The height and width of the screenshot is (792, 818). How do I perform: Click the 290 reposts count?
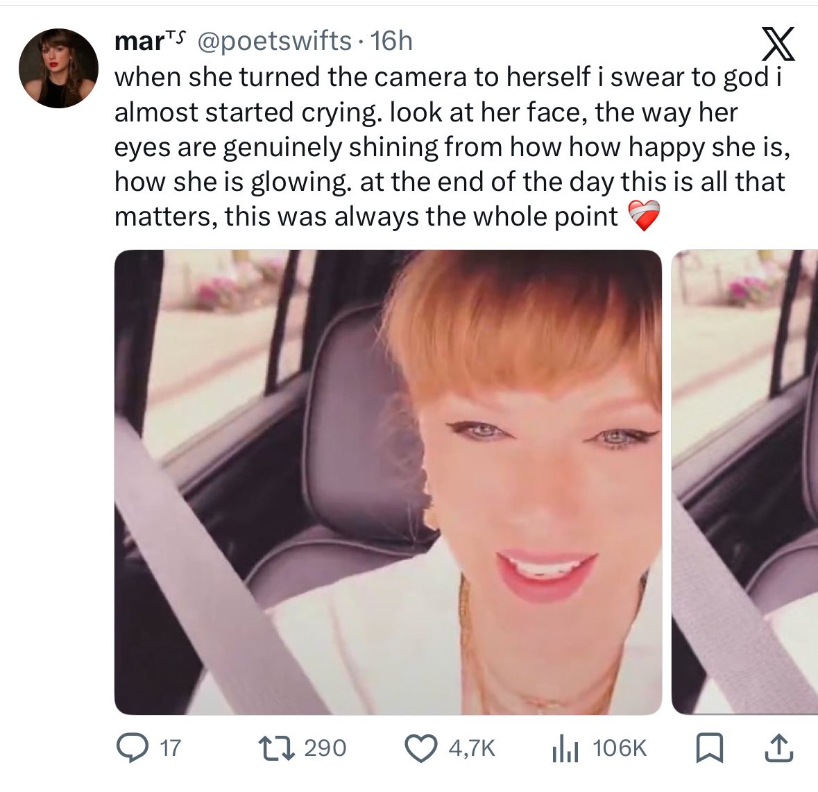click(x=325, y=748)
